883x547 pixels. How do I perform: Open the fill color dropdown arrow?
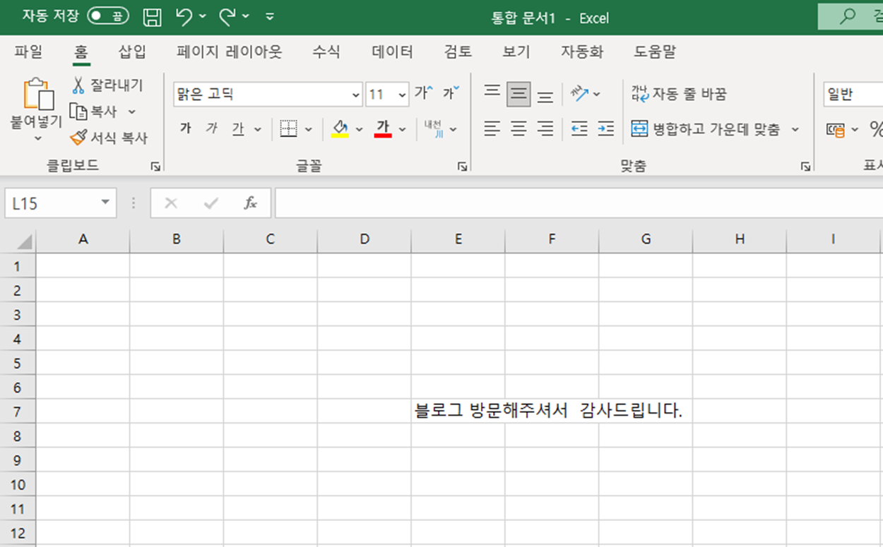[360, 129]
